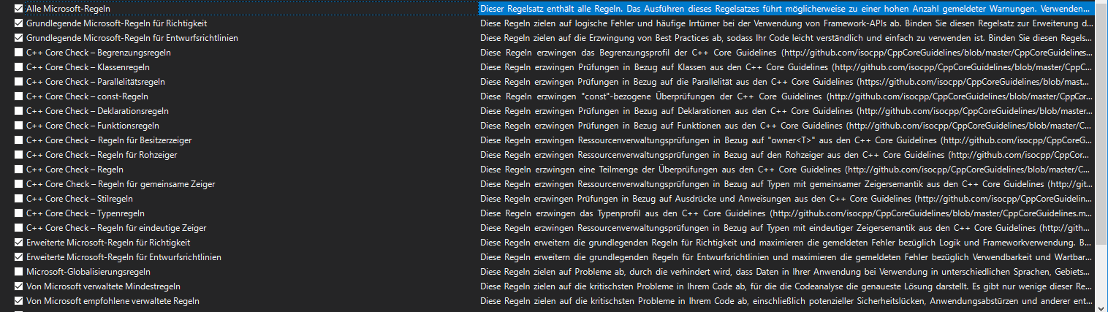Uncheck Erweiterte Microsoft-Regeln für Richtigkeit checkbox
Screen dimensions: 1108x312
(x=19, y=242)
